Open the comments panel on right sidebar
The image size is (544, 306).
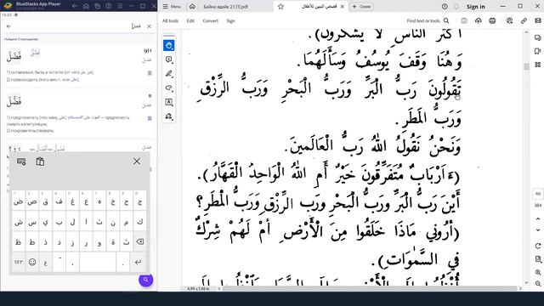[x=538, y=37]
